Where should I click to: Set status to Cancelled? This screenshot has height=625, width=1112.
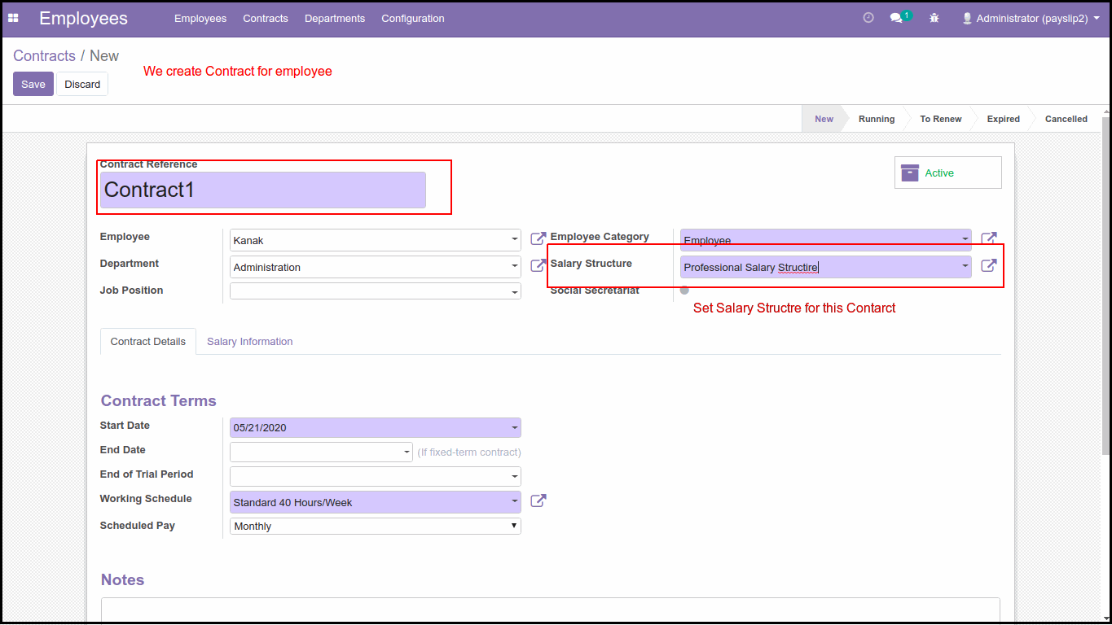coord(1066,119)
